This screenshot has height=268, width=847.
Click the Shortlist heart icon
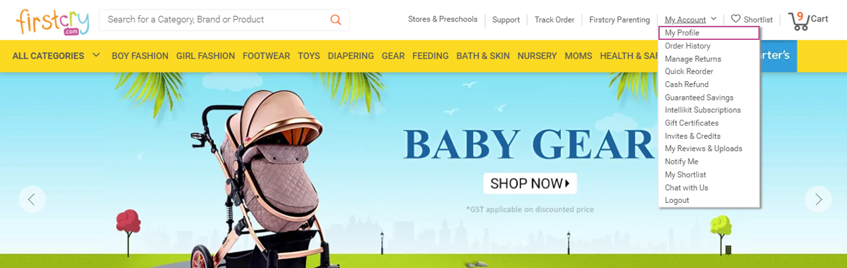[736, 19]
